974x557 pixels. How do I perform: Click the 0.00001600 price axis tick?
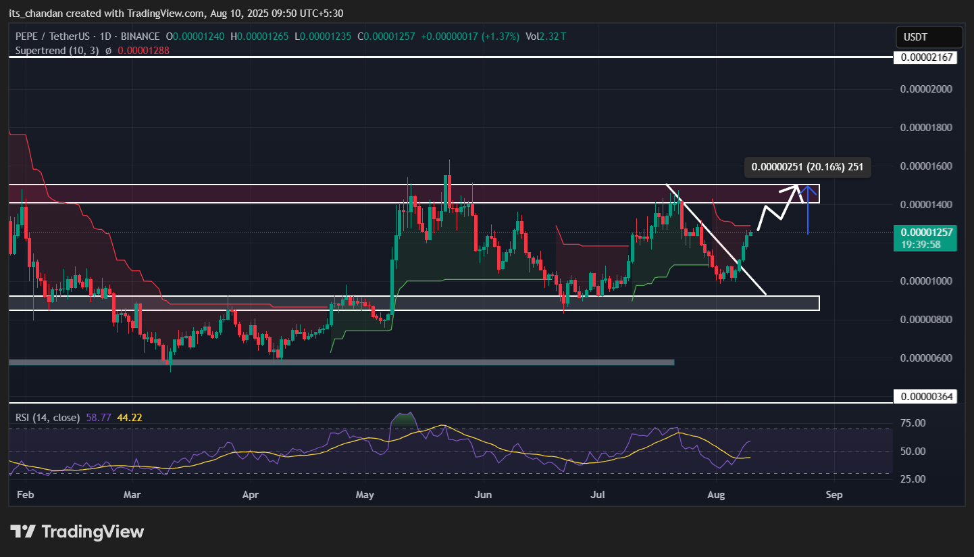pos(925,166)
